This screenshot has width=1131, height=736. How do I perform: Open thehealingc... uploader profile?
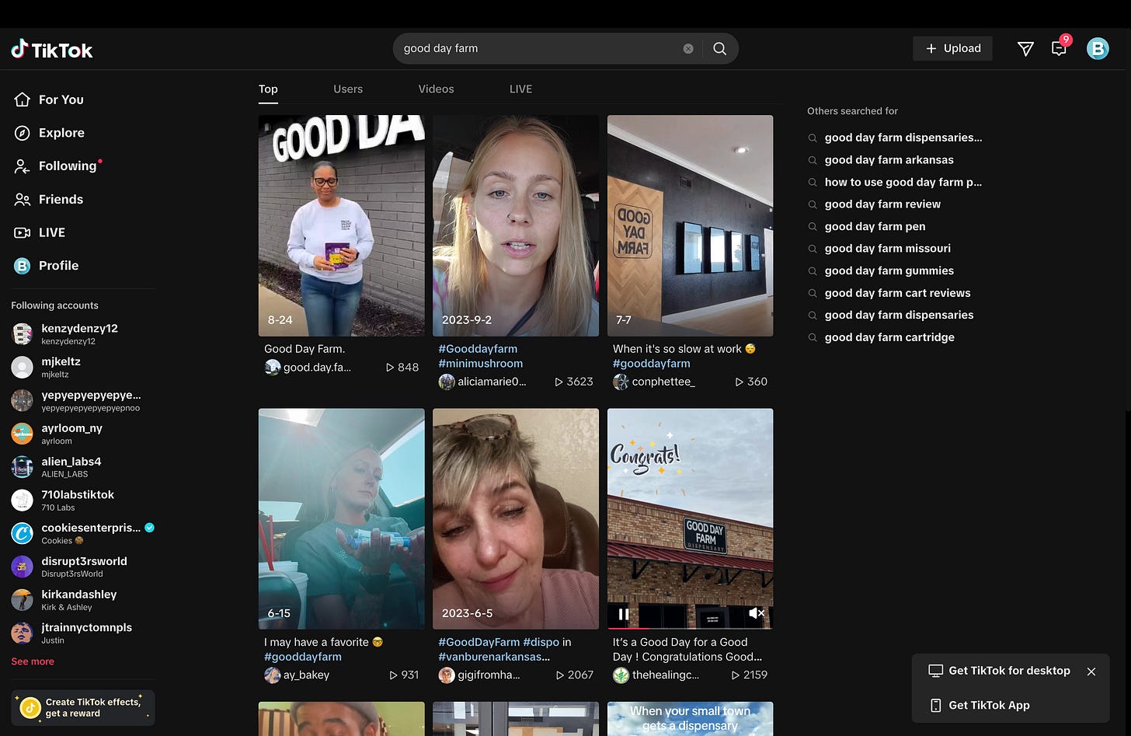(656, 675)
